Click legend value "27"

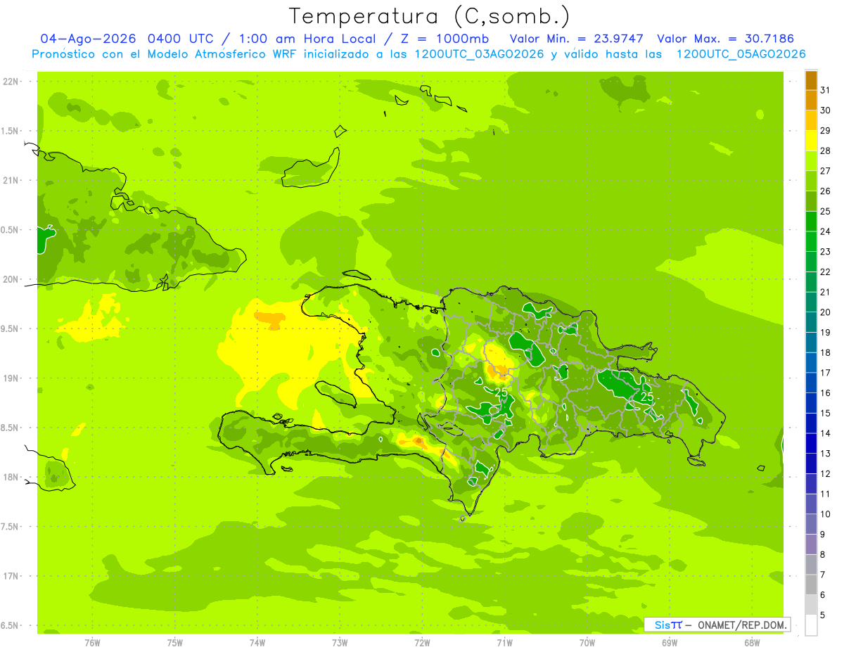point(826,171)
